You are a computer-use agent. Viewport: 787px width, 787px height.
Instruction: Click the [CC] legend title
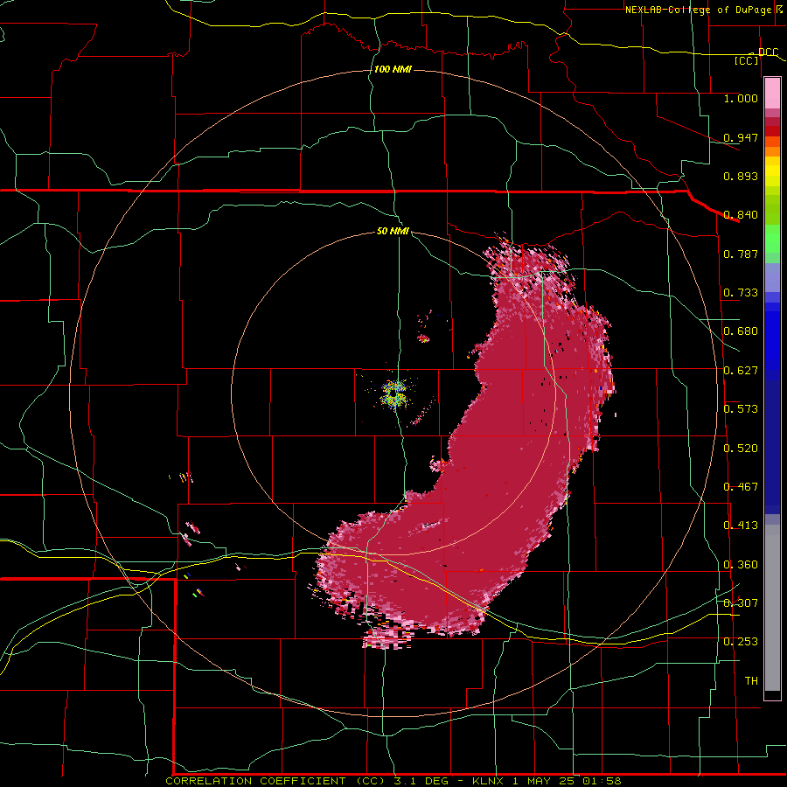coord(747,60)
